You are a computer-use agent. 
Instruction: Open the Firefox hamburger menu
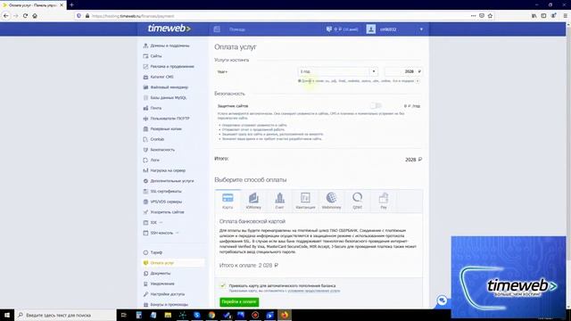pos(565,16)
